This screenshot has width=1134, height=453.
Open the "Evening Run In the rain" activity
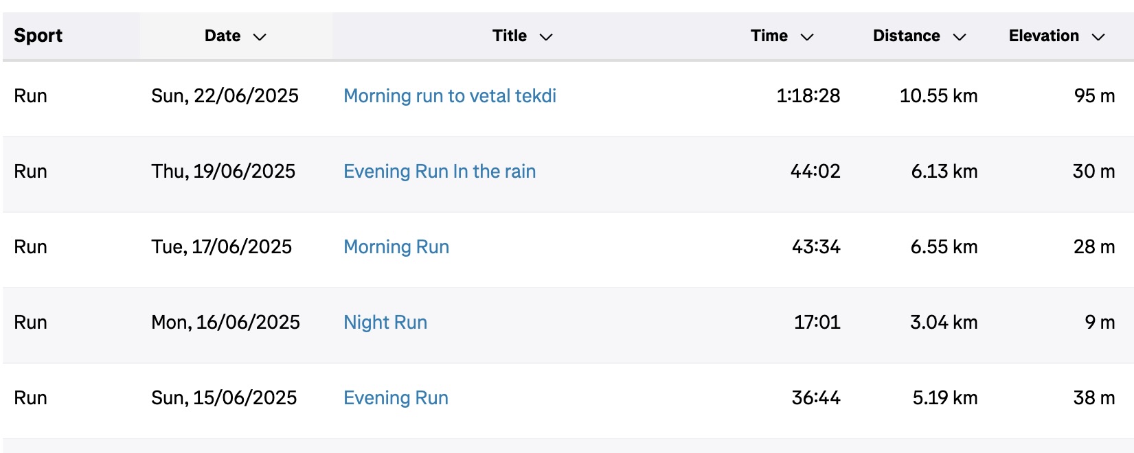440,172
